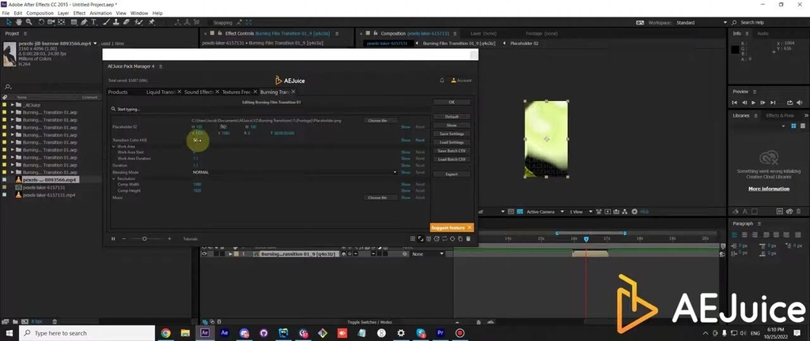810x341 pixels.
Task: Collapse the Resolution group
Action: (x=114, y=178)
